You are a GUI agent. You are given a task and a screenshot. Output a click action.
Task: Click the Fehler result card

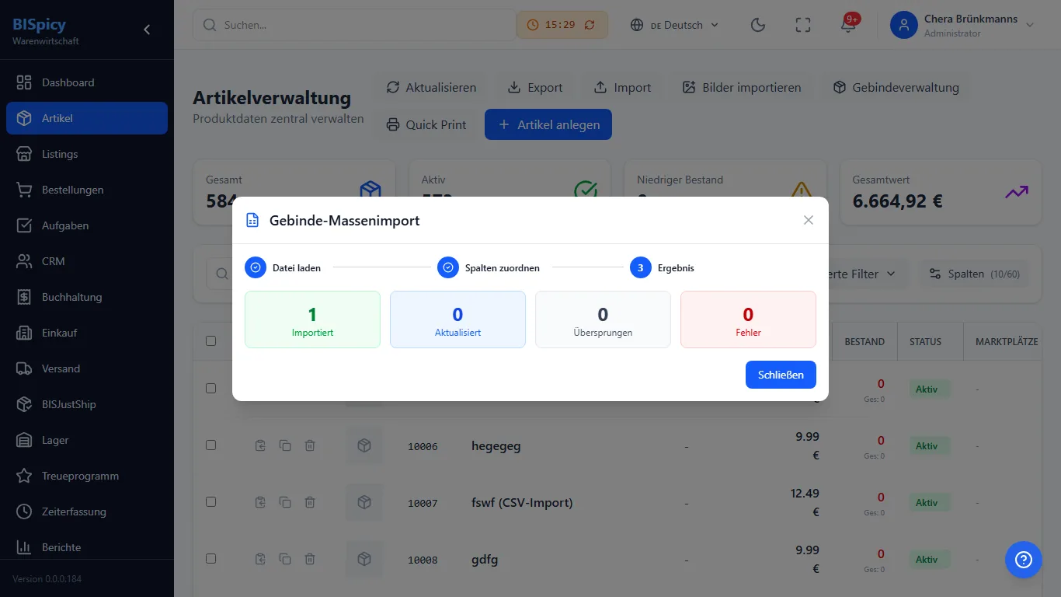pos(748,319)
